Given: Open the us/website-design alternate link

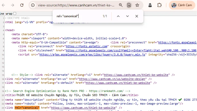Looking at the screenshot, I should tap(112, 79).
